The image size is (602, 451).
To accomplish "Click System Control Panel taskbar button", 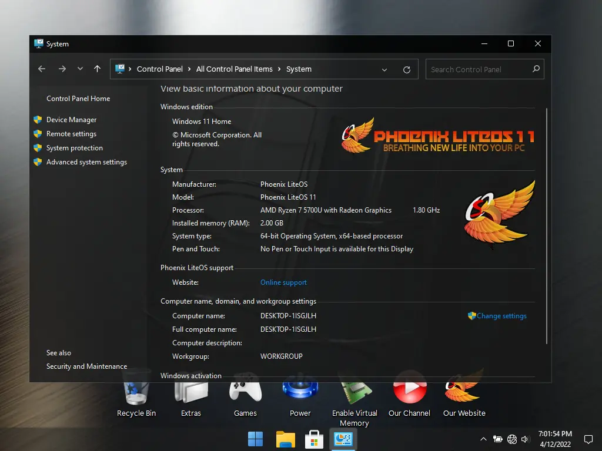I will pos(343,439).
